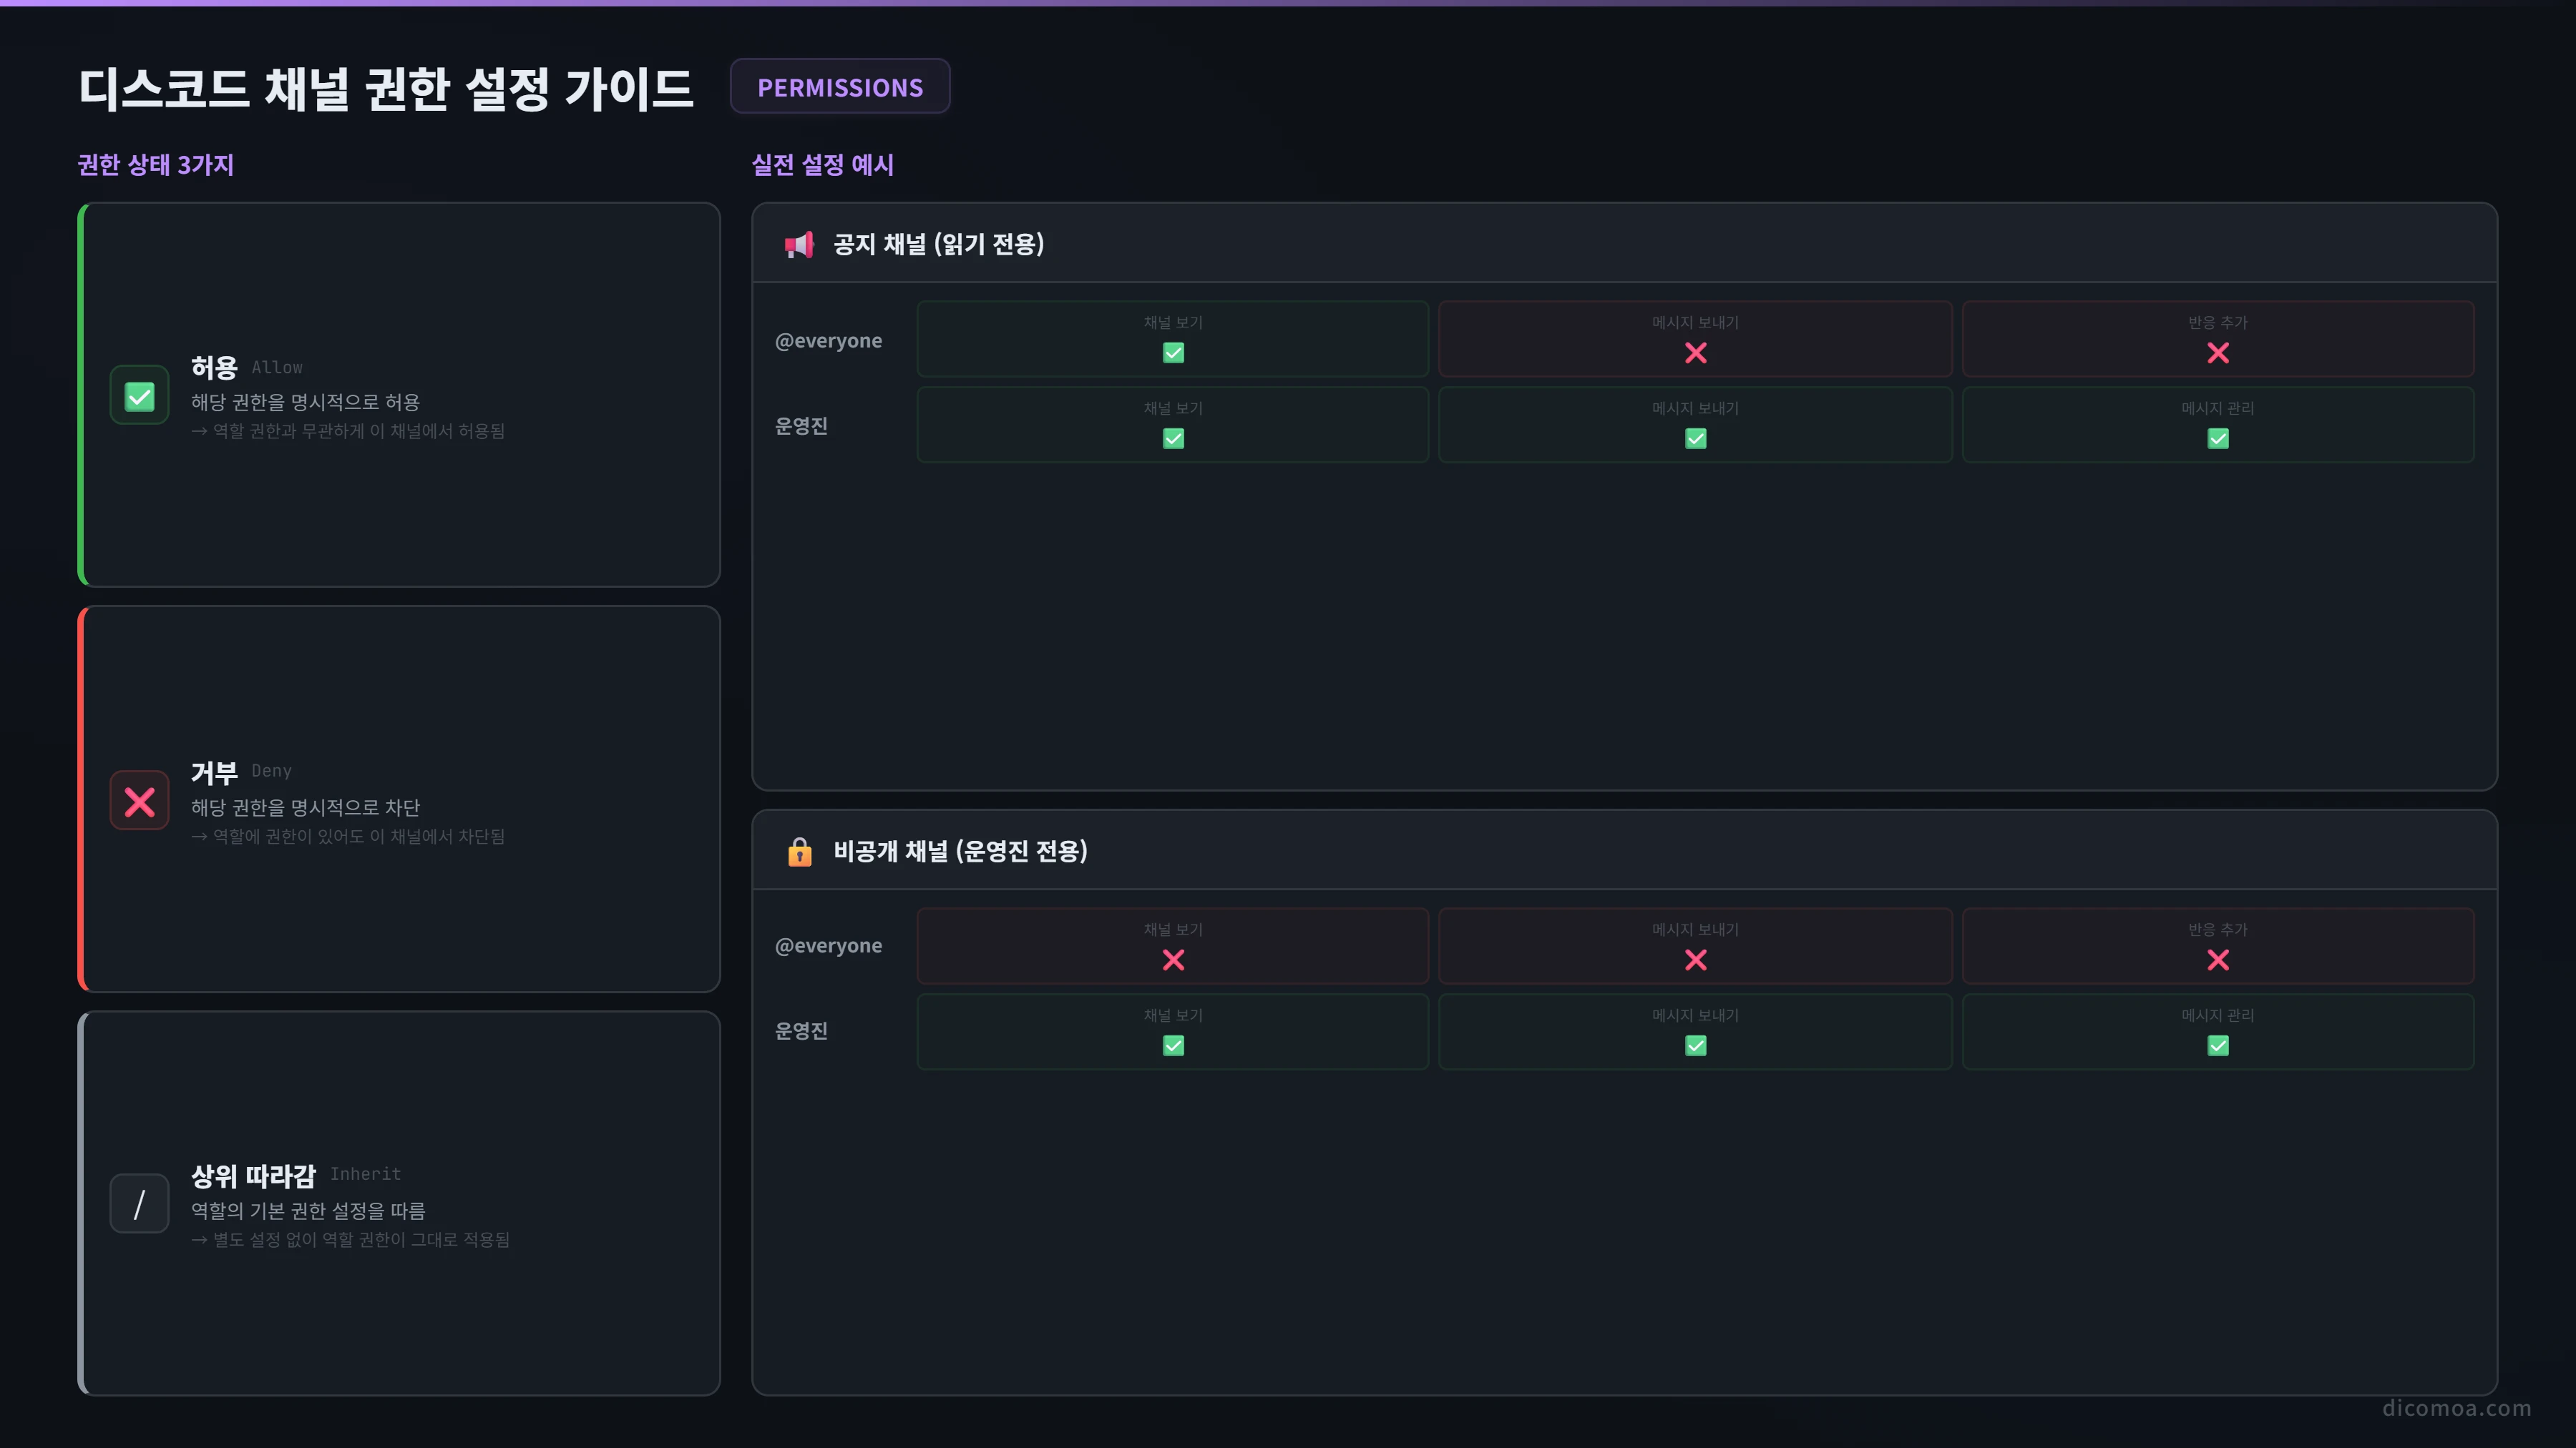Click the green Allow checkmark icon
The width and height of the screenshot is (2576, 1448).
139,395
